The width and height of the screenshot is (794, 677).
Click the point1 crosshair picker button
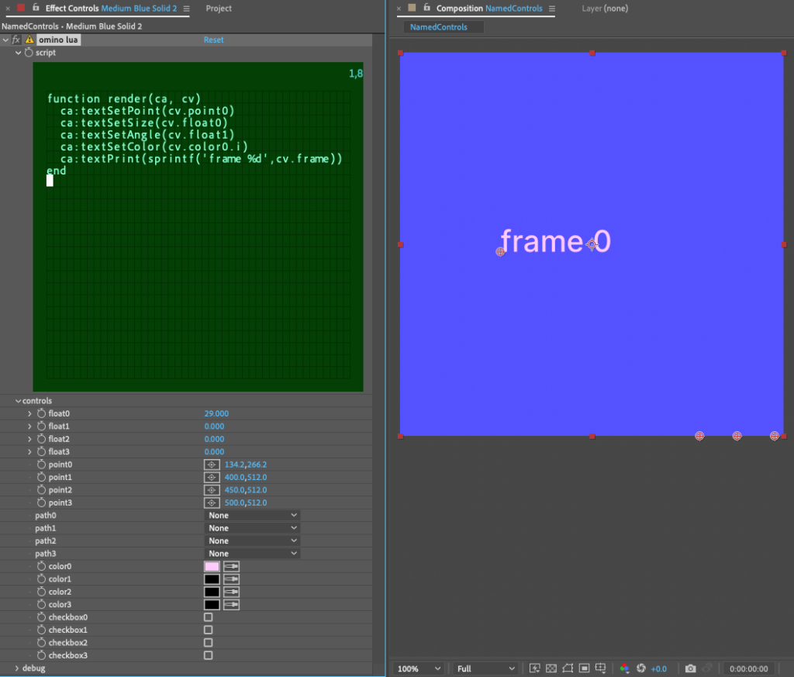(x=212, y=477)
